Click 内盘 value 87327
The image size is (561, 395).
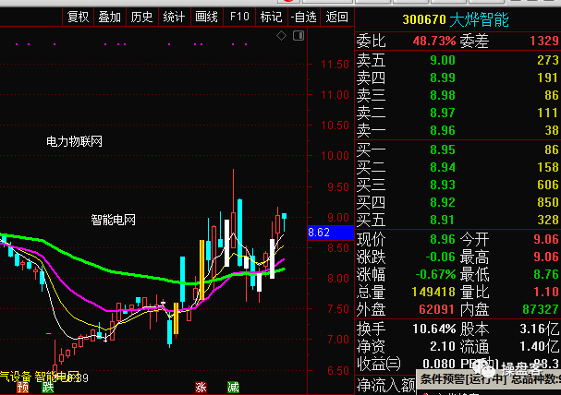point(541,309)
